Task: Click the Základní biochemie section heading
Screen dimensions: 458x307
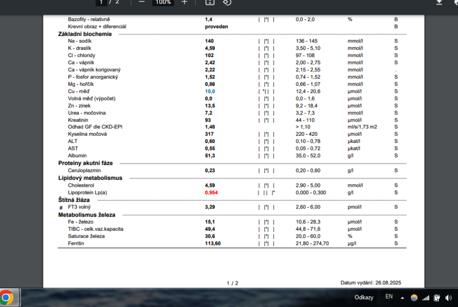Action: 85,34
